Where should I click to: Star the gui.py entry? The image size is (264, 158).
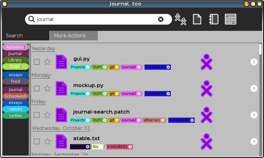pos(47,62)
